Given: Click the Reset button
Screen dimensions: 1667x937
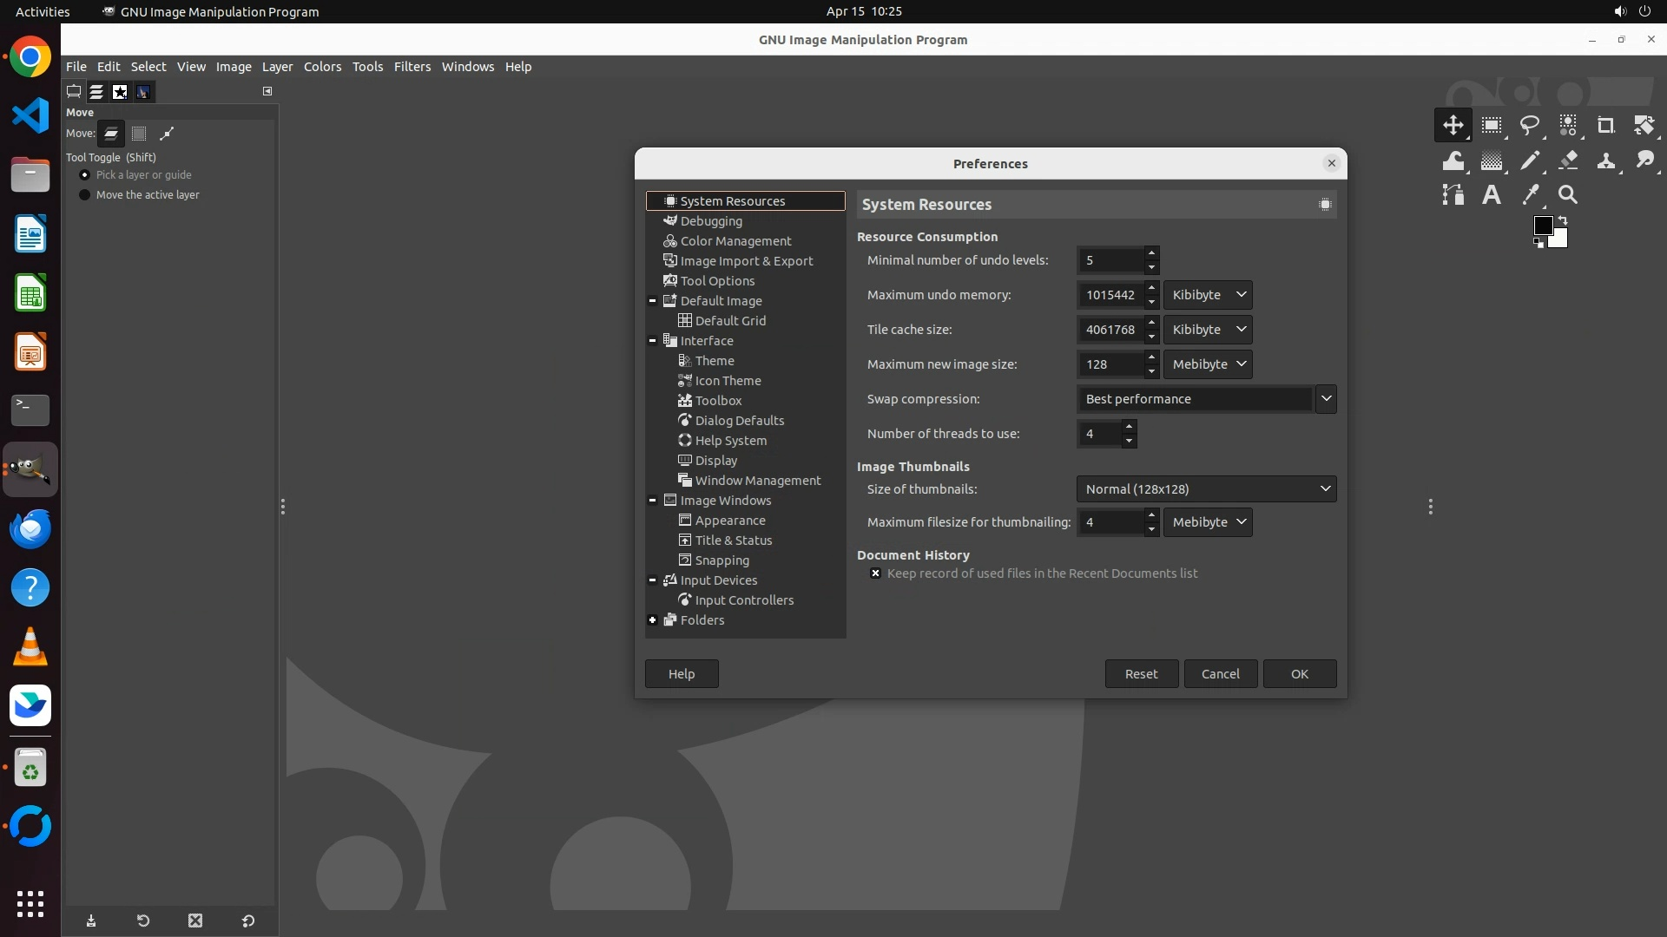Looking at the screenshot, I should 1141,674.
